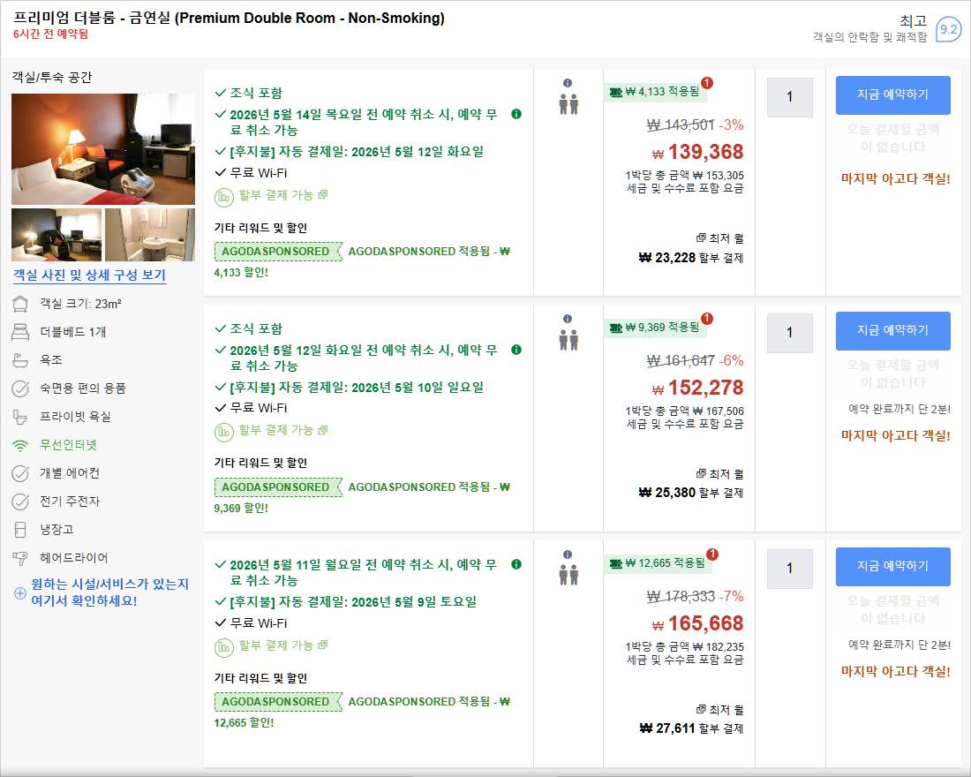Viewport: 971px width, 777px height.
Task: Open room quantity dropdown for 165,668 offer
Action: [x=789, y=569]
